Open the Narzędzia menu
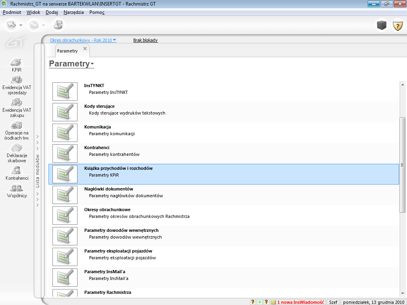This screenshot has width=407, height=305. point(74,12)
